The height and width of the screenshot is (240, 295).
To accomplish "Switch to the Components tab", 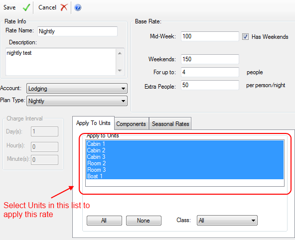I will point(131,124).
